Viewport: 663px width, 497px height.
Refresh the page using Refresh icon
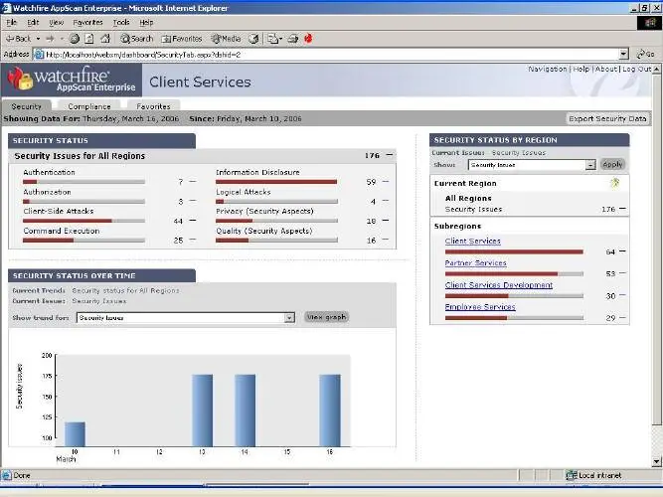89,39
